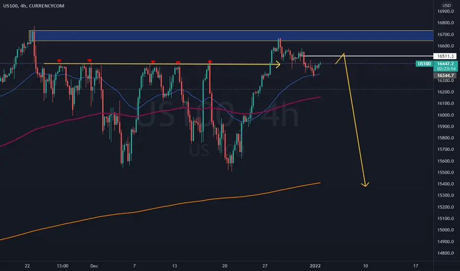This screenshot has height=271, width=460.
Task: Click the 16700.0 price axis value
Action: click(445, 34)
